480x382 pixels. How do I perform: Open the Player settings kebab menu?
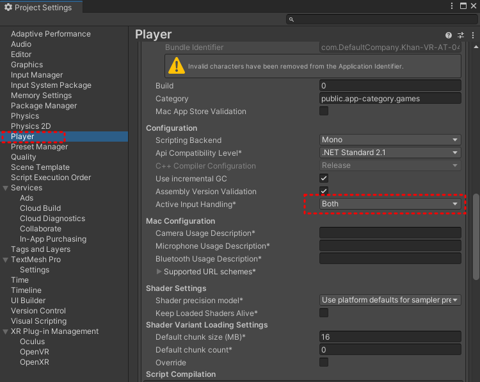tap(473, 35)
